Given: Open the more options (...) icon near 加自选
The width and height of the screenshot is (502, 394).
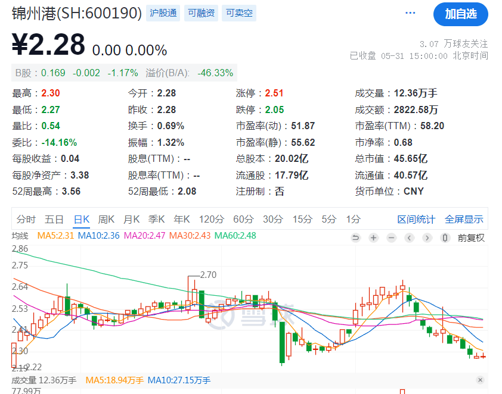Looking at the screenshot, I should pyautogui.click(x=410, y=13).
